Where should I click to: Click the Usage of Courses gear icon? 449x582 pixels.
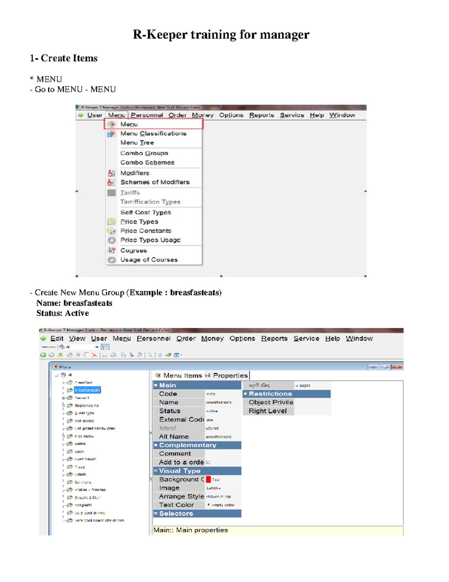112,260
